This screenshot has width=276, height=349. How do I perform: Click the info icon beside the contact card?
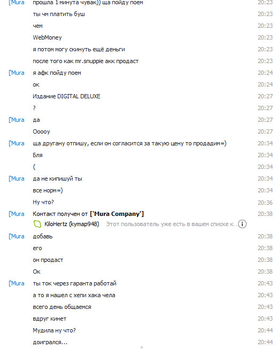click(242, 224)
